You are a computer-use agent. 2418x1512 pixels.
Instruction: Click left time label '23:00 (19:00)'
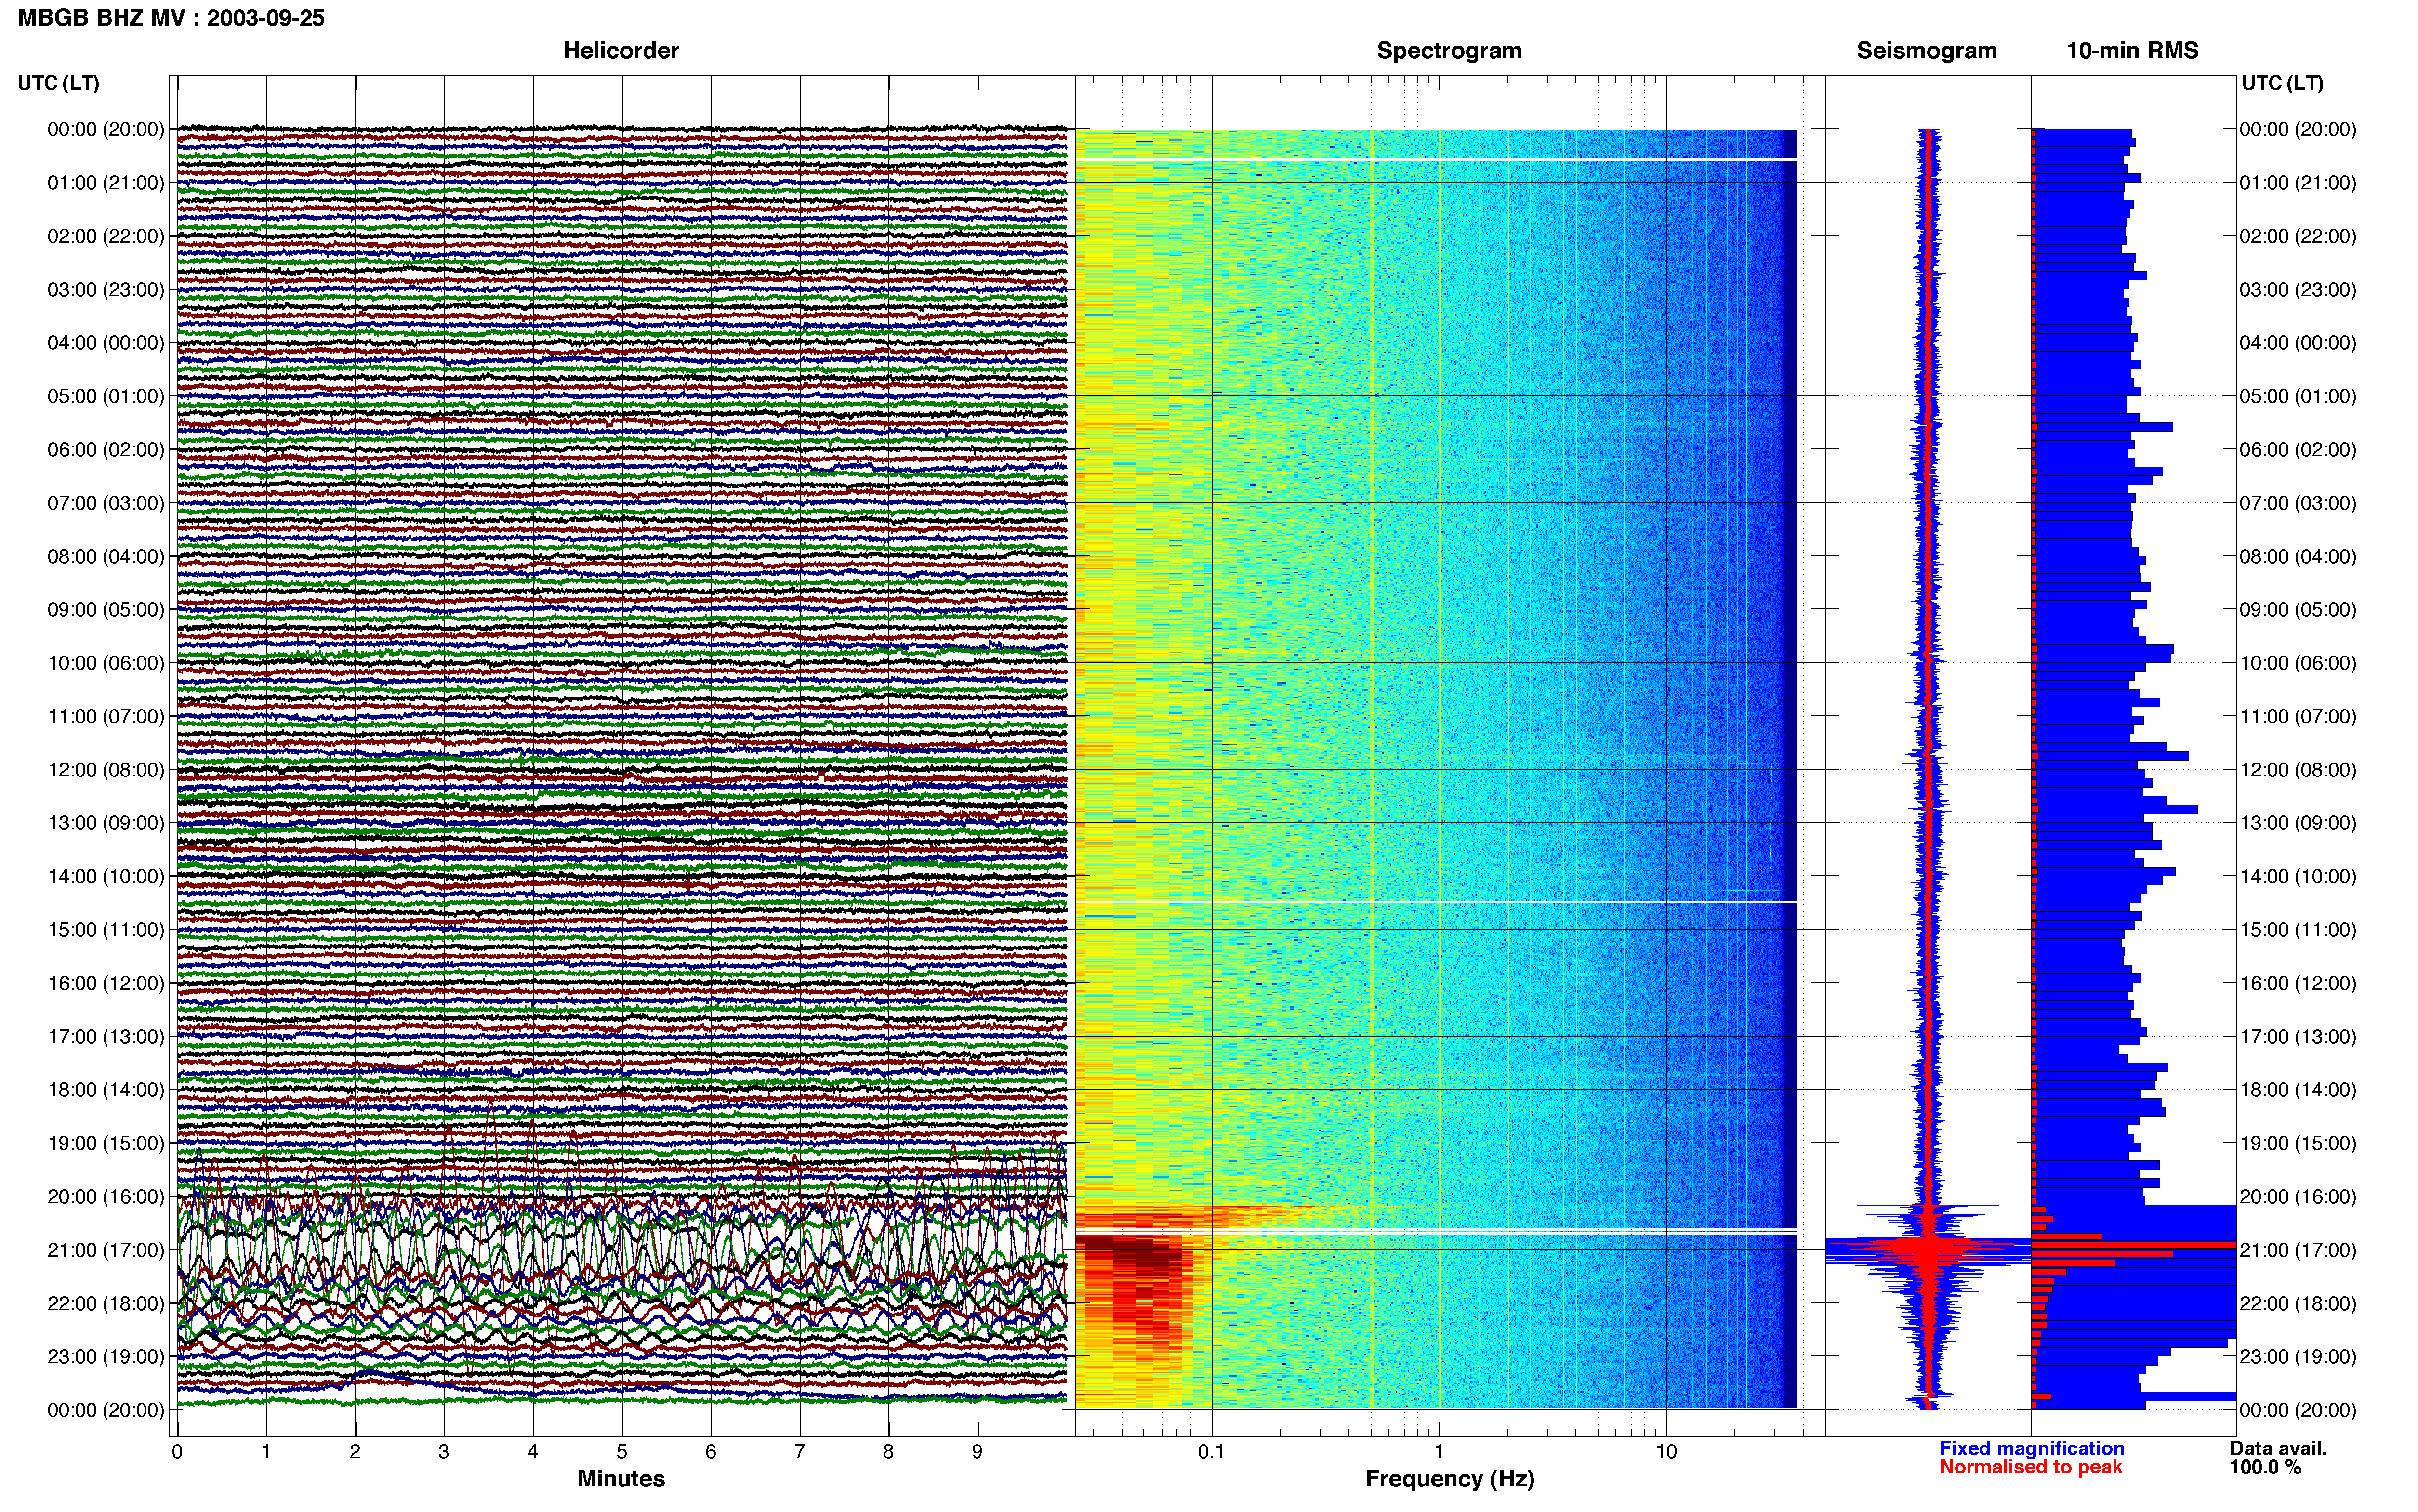pyautogui.click(x=106, y=1357)
